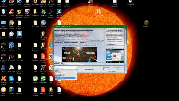Screen dimensions: 179x101
Task: Open the Bandicam desktop shortcut
Action: 11,3
